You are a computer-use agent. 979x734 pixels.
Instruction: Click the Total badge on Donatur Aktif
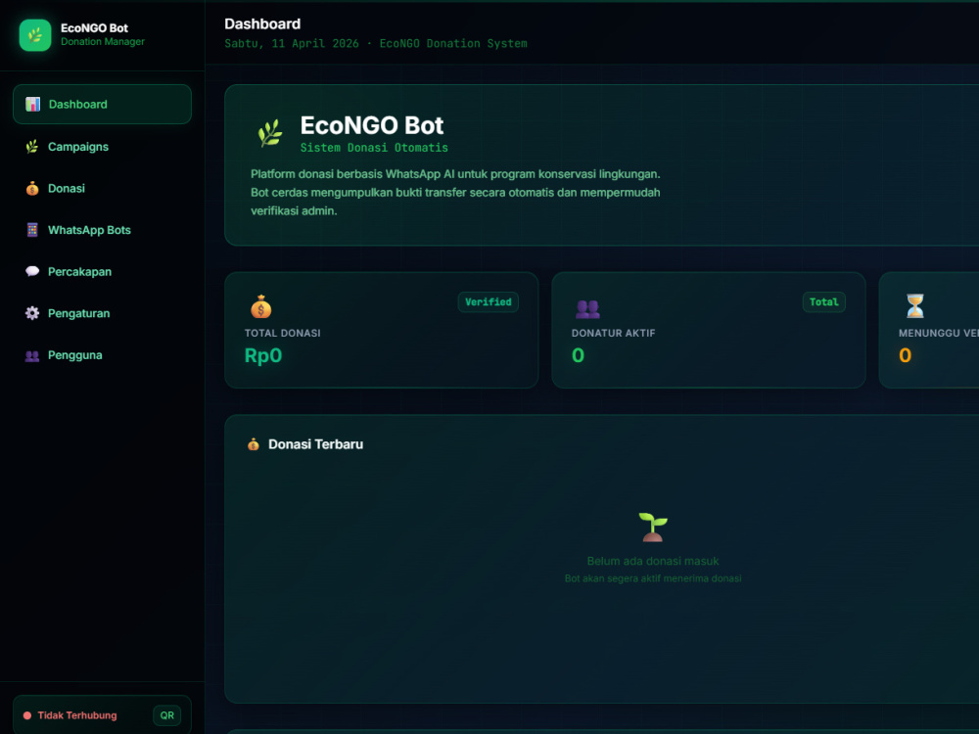823,302
